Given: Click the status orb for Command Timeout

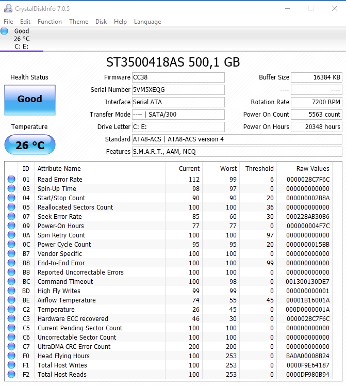Looking at the screenshot, I should click(11, 281).
